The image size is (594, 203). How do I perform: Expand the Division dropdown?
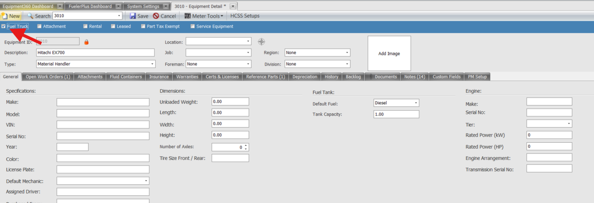click(x=347, y=64)
